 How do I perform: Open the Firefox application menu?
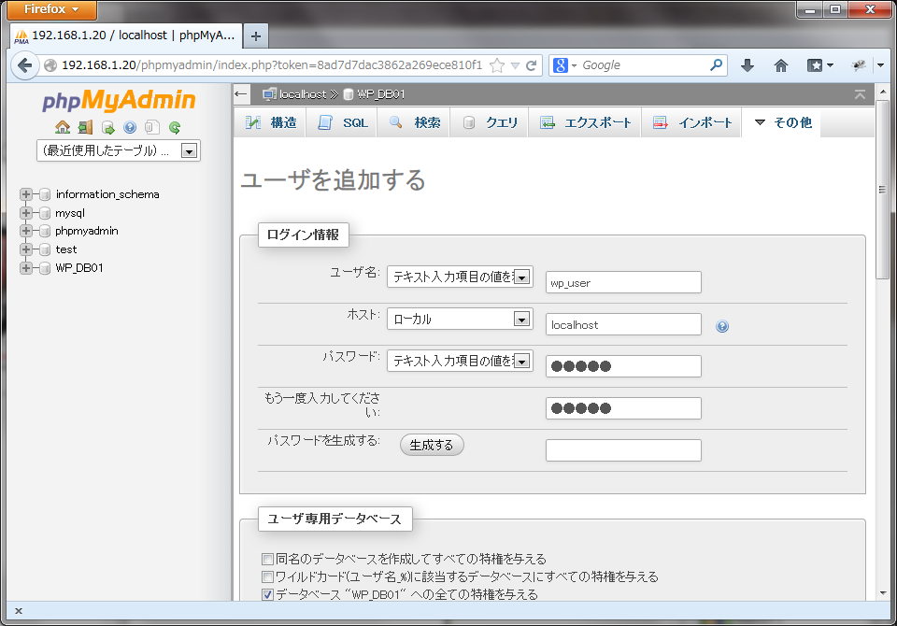coord(50,9)
